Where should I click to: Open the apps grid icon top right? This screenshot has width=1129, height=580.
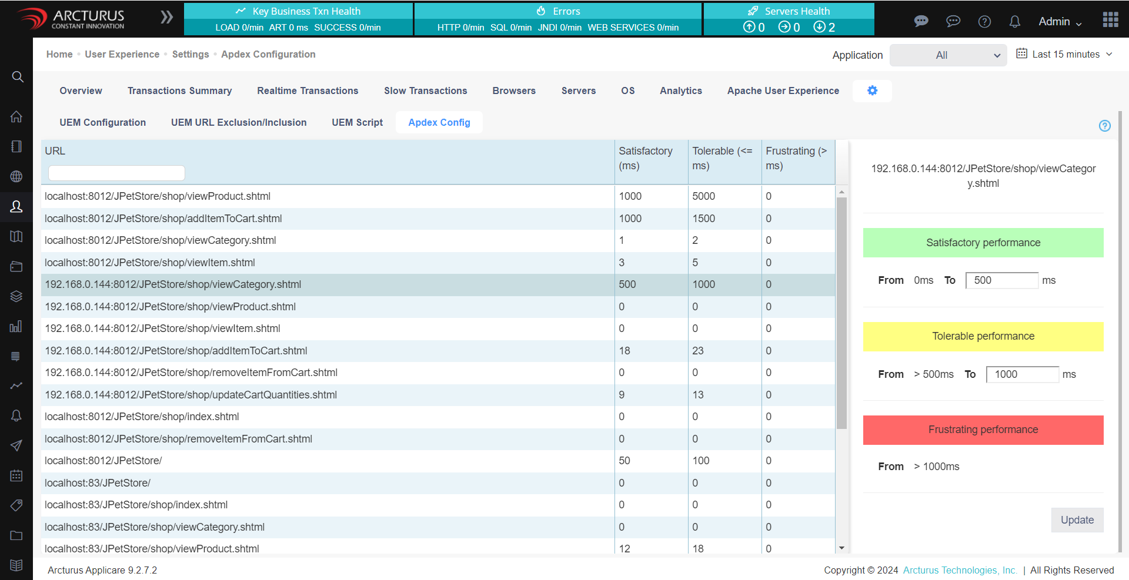(1111, 19)
